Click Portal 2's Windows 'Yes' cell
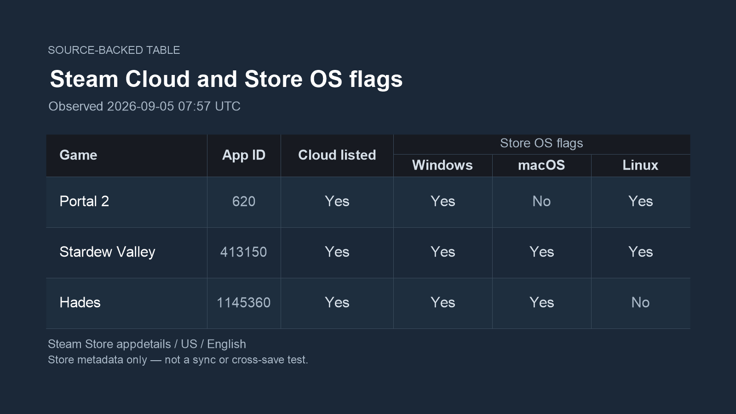 click(x=443, y=202)
